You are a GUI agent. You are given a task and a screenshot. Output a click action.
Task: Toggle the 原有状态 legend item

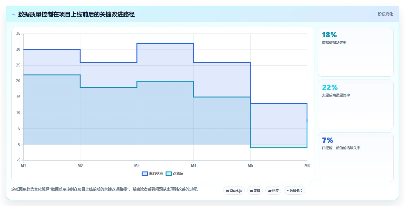[x=152, y=173]
